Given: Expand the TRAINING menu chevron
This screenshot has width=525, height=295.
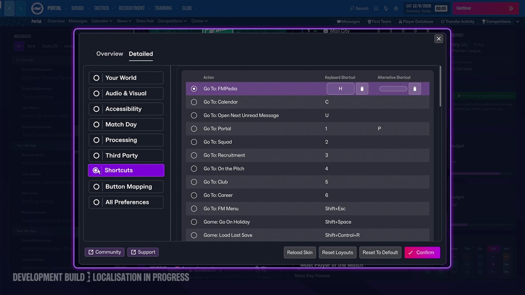Looking at the screenshot, I should (x=176, y=8).
